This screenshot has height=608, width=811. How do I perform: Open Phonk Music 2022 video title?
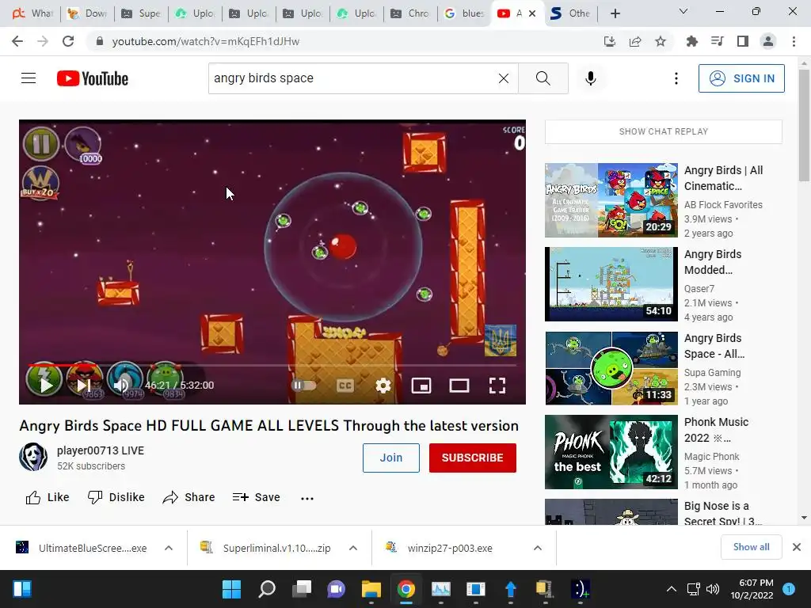[716, 430]
